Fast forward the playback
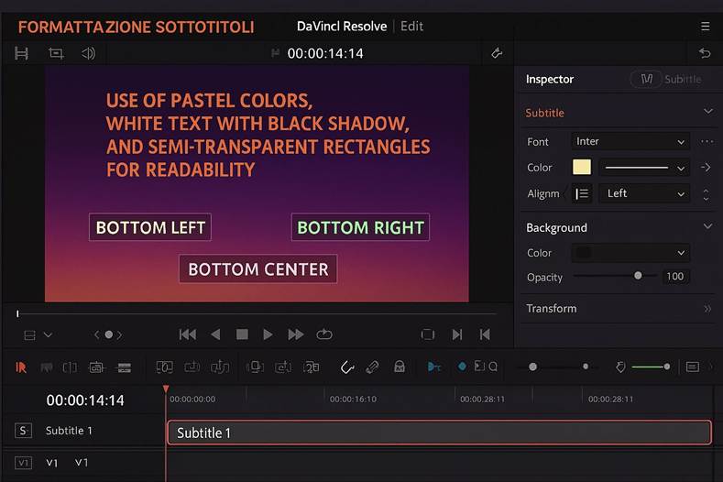Image resolution: width=723 pixels, height=482 pixels. coord(296,334)
